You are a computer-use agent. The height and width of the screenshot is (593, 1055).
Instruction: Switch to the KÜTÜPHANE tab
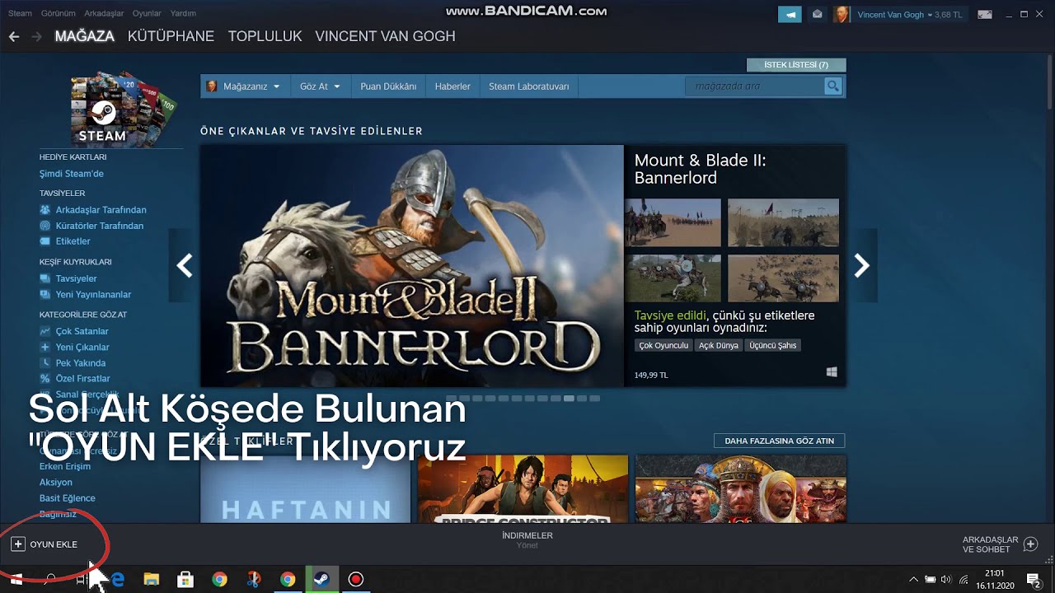tap(171, 36)
